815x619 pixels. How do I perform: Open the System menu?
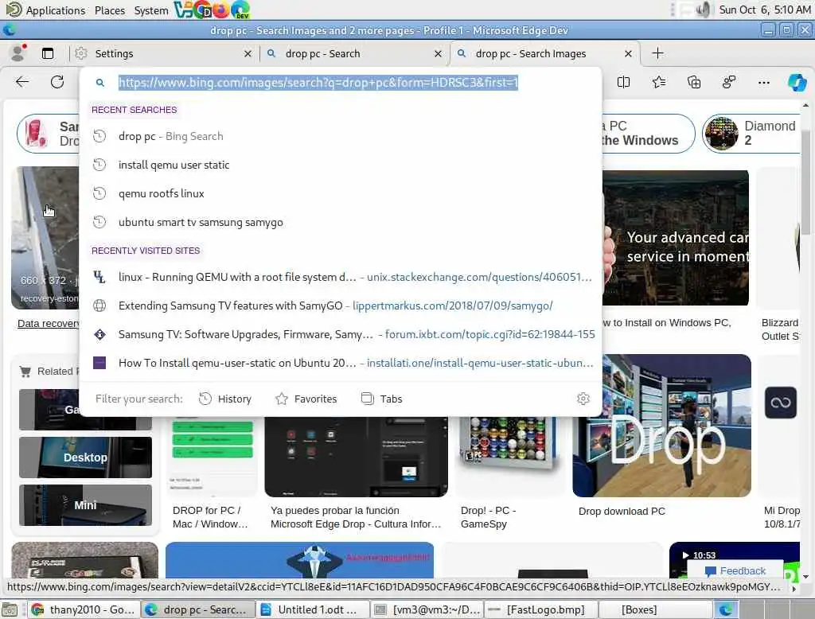click(x=150, y=10)
